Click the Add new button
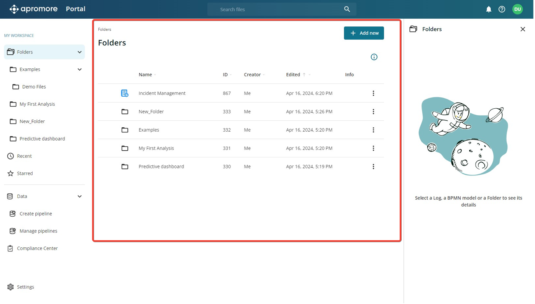 [364, 33]
